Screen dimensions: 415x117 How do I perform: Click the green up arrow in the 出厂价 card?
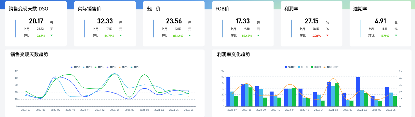190,35
